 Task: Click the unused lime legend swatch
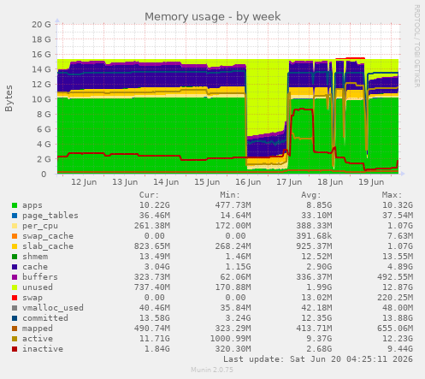pyautogui.click(x=15, y=287)
